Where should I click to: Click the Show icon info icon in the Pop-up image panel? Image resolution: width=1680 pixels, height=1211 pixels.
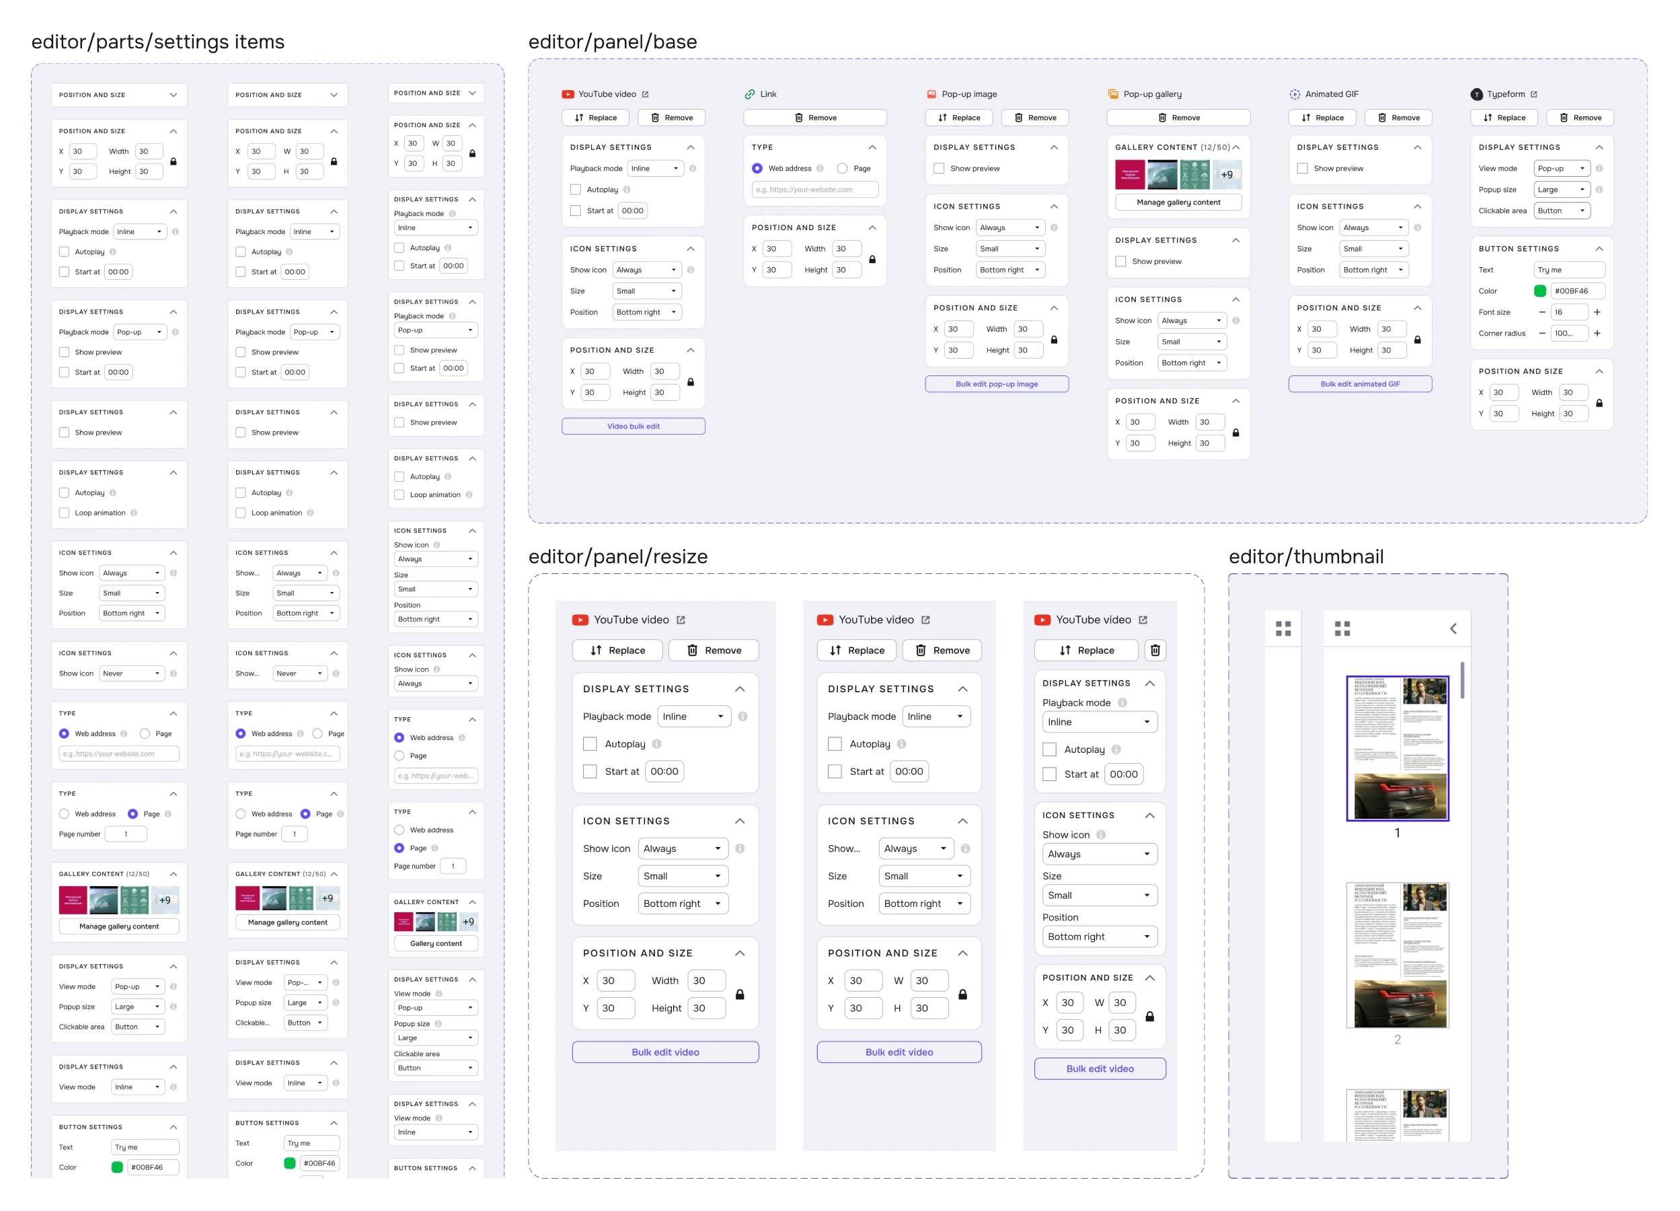[x=1054, y=227]
